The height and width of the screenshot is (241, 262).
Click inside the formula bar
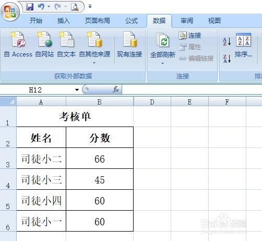[192, 90]
